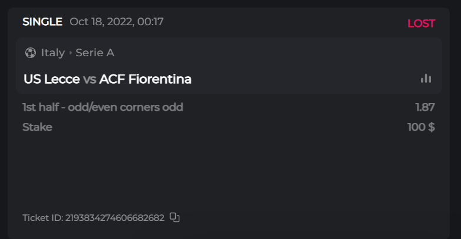Click the 100 $ stake amount
Image resolution: width=461 pixels, height=239 pixels.
point(421,127)
